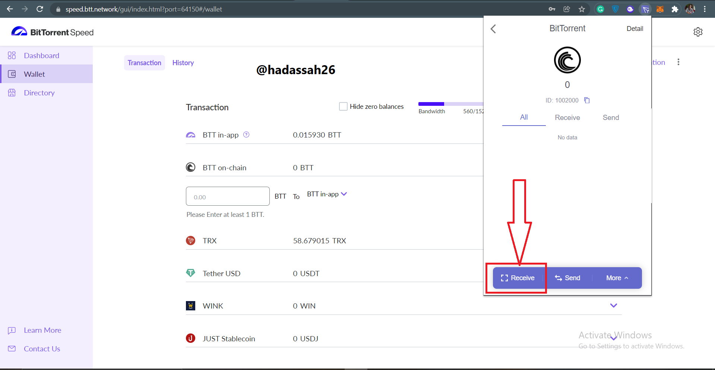This screenshot has width=715, height=370.
Task: Expand the JUST Stablecoin row chevron
Action: [x=614, y=338]
